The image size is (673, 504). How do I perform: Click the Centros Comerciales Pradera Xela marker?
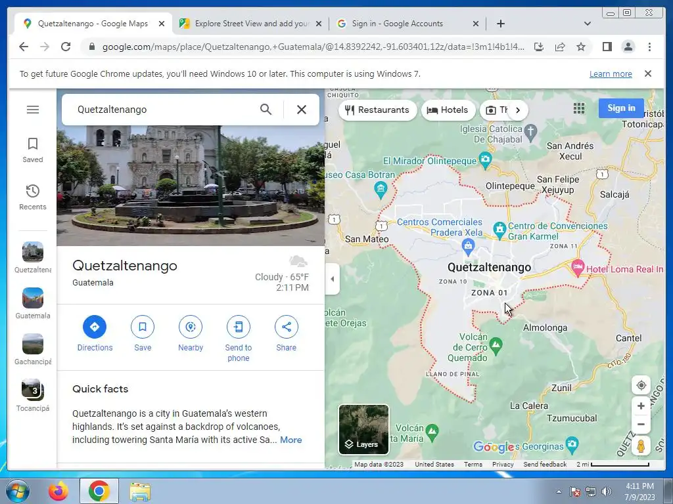(x=468, y=246)
